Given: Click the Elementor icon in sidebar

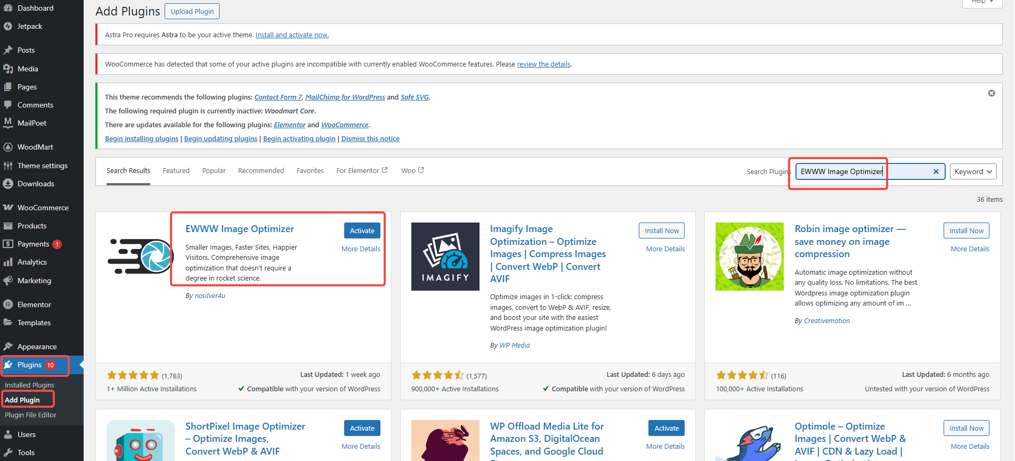Looking at the screenshot, I should (8, 304).
